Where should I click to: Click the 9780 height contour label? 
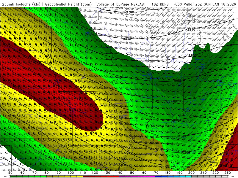click(x=130, y=12)
